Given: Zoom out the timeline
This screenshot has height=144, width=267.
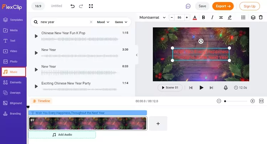Looking at the screenshot, I should (x=219, y=101).
